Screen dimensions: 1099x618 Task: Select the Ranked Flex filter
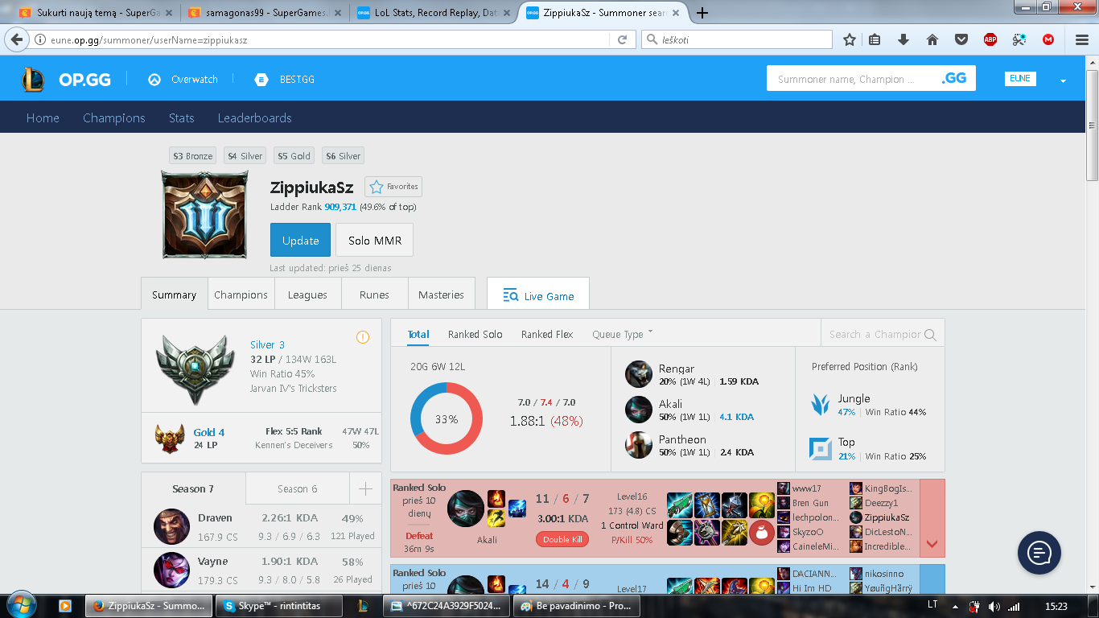click(x=547, y=334)
